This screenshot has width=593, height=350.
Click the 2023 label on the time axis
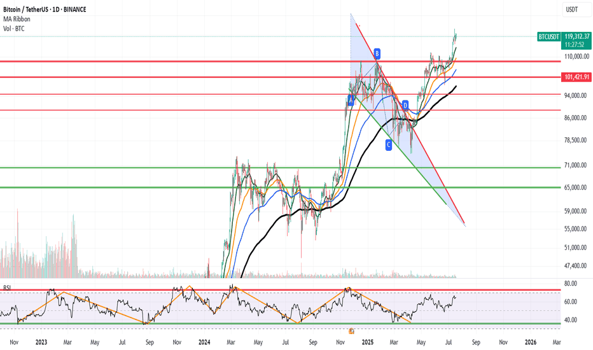41,342
